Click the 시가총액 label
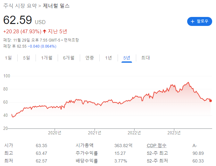216x166 pixels. click(x=85, y=146)
